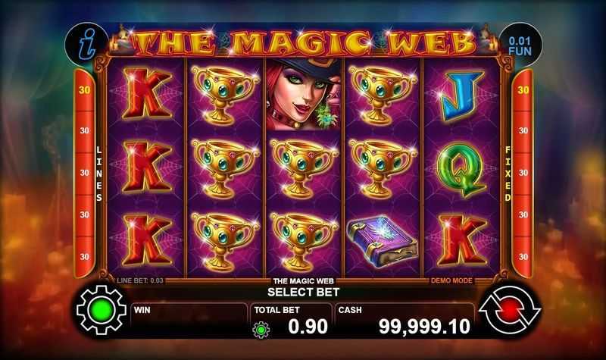
Task: Select the green Q symbol
Action: [461, 169]
